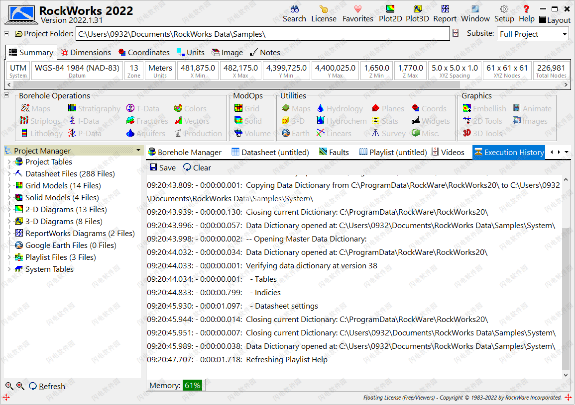This screenshot has height=405, width=575.
Task: Open I-Data tool
Action: click(x=83, y=121)
